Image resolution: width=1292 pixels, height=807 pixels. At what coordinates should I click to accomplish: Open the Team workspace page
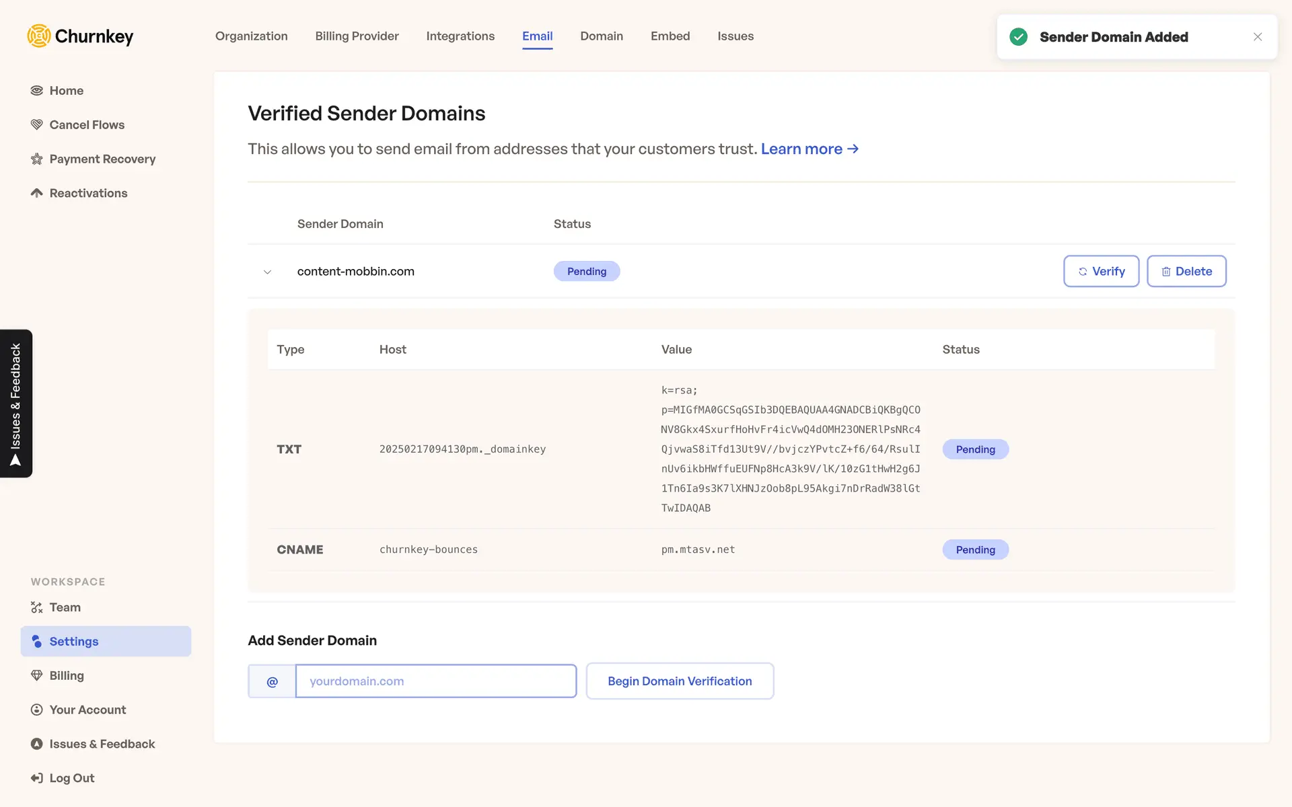(x=65, y=607)
